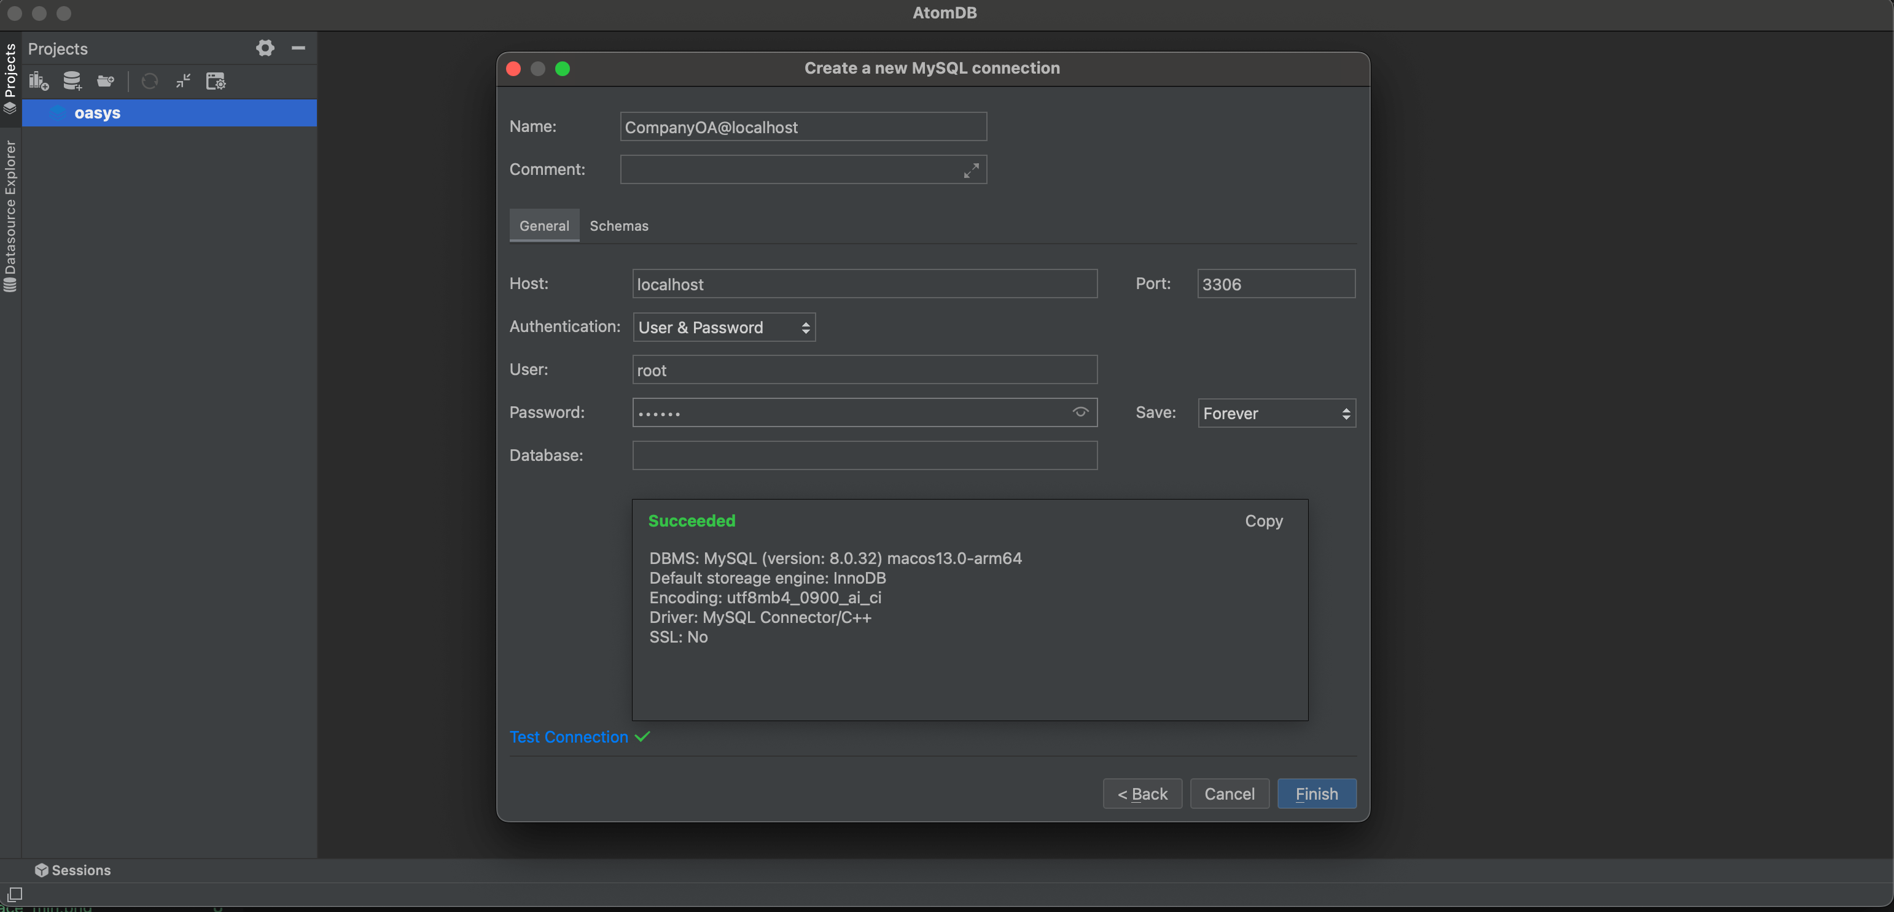Click the Driver MySQL Connector/C++ line
The width and height of the screenshot is (1894, 912).
tap(760, 618)
